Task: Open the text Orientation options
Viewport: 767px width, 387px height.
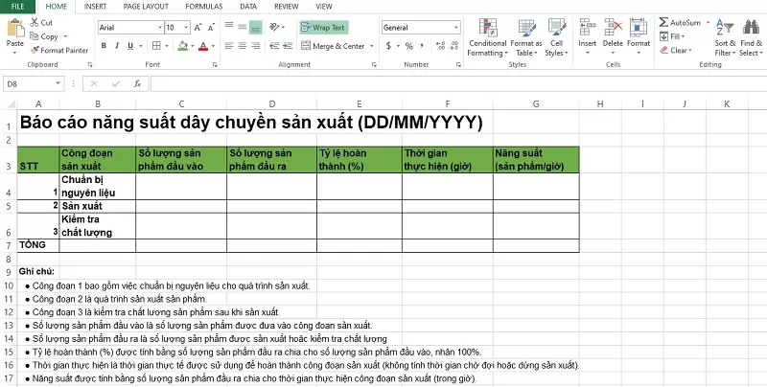Action: (x=276, y=28)
